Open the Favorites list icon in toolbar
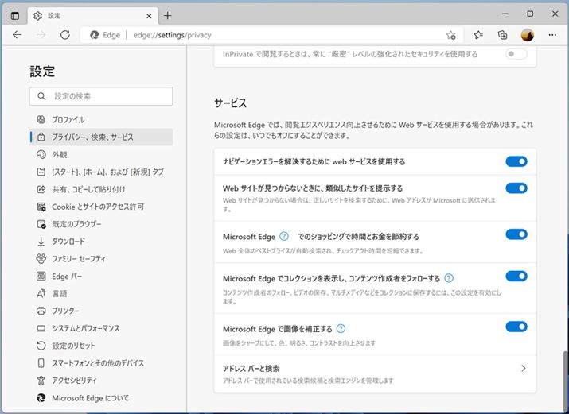This screenshot has width=569, height=414. pyautogui.click(x=478, y=35)
